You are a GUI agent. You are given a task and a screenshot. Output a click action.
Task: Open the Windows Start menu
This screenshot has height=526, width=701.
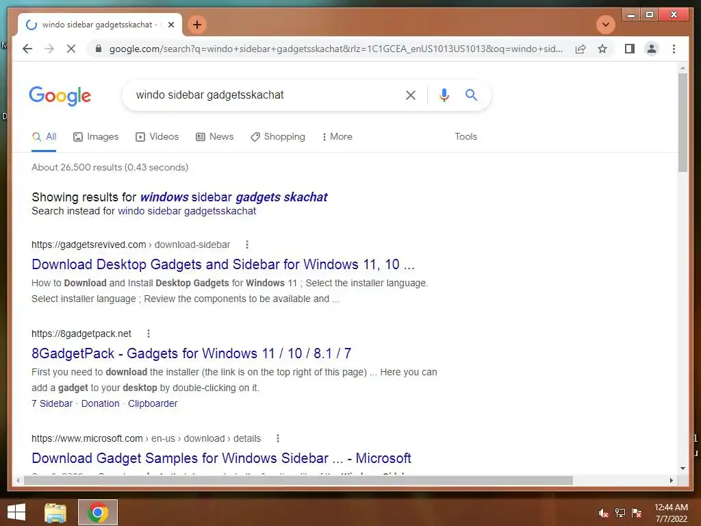(16, 512)
